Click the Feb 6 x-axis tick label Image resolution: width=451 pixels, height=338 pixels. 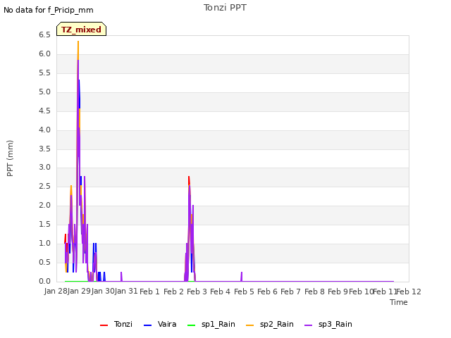pyautogui.click(x=267, y=292)
